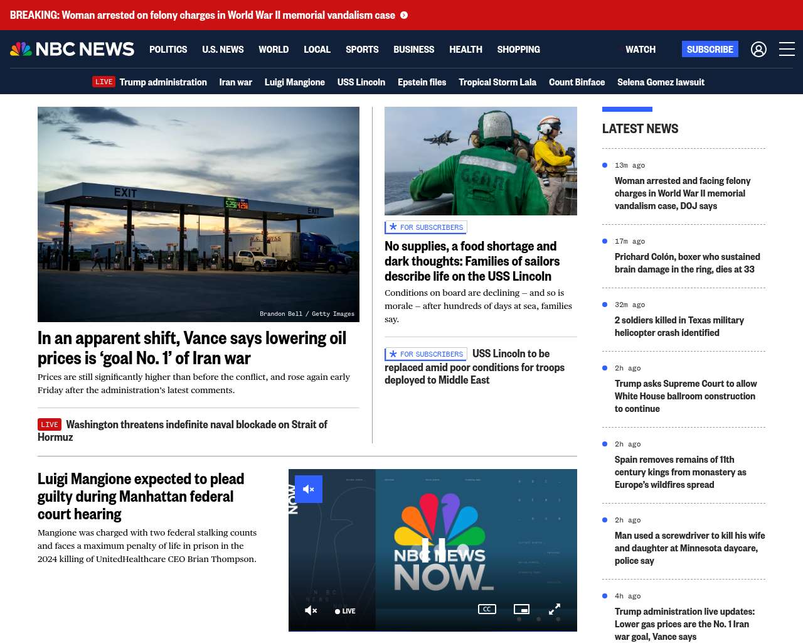The width and height of the screenshot is (803, 643).
Task: Open Tropical Storm Lala topic
Action: click(497, 82)
